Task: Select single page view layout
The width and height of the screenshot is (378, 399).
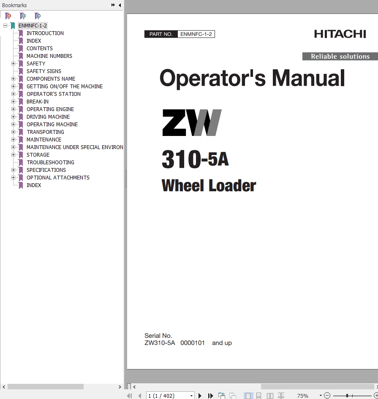Action: coord(248,396)
